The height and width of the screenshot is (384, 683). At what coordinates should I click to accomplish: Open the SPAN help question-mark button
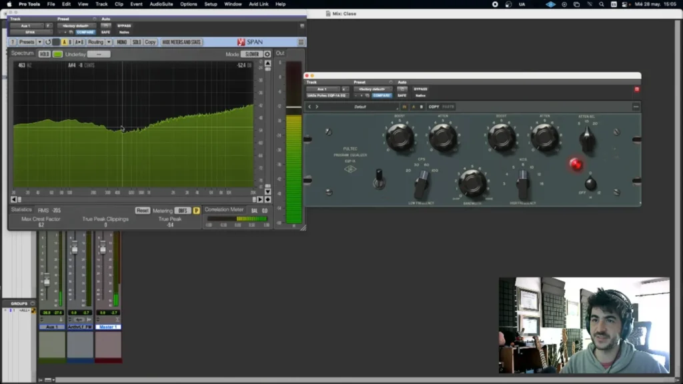[13, 42]
